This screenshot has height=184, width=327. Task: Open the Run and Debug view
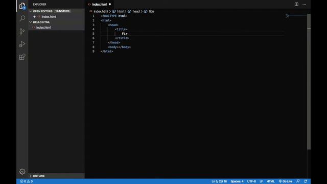pyautogui.click(x=22, y=44)
